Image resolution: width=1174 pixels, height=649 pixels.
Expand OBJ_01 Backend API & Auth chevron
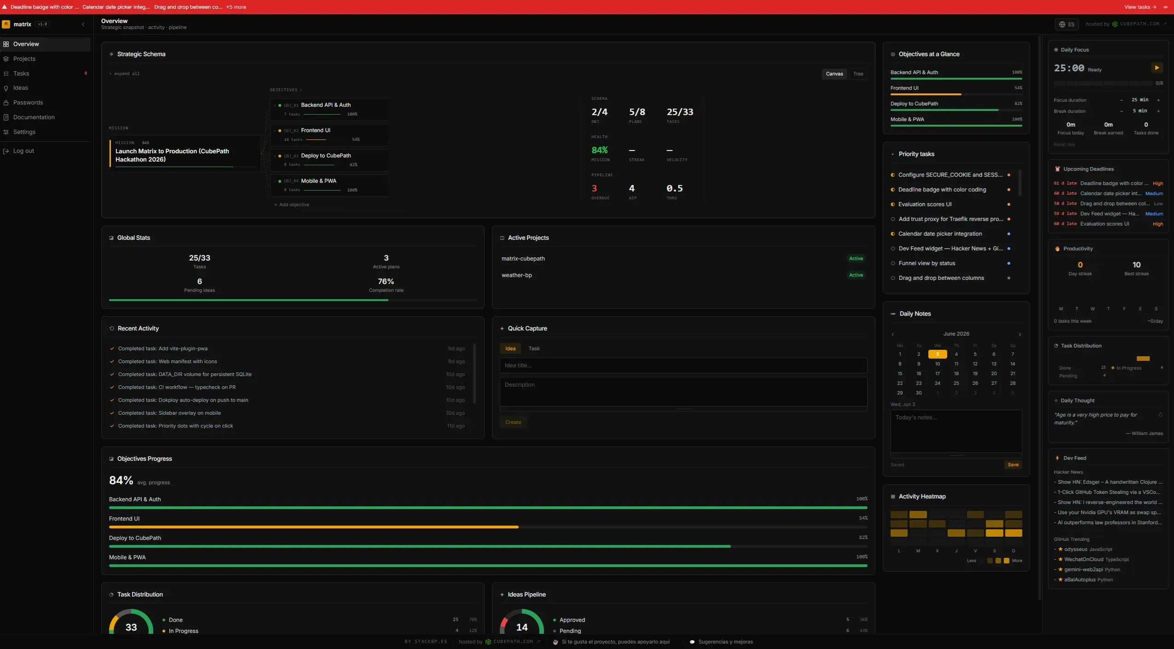[275, 105]
